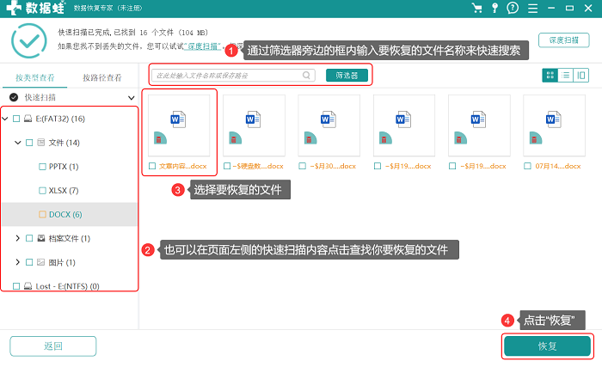Screen dimensions: 602x367
Task: Open the hamburger menu icon
Action: (x=532, y=9)
